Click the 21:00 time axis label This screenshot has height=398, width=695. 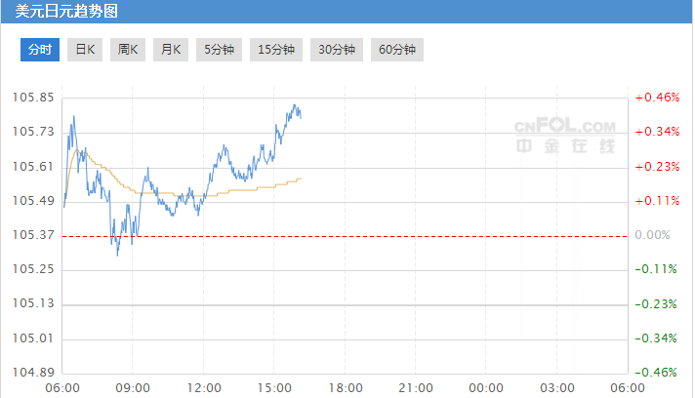click(415, 388)
